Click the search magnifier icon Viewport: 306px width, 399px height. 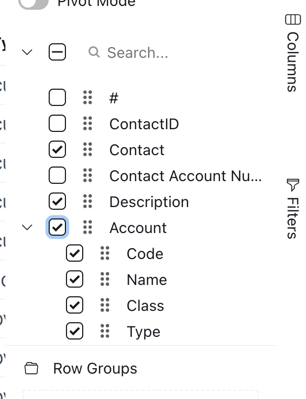[94, 52]
